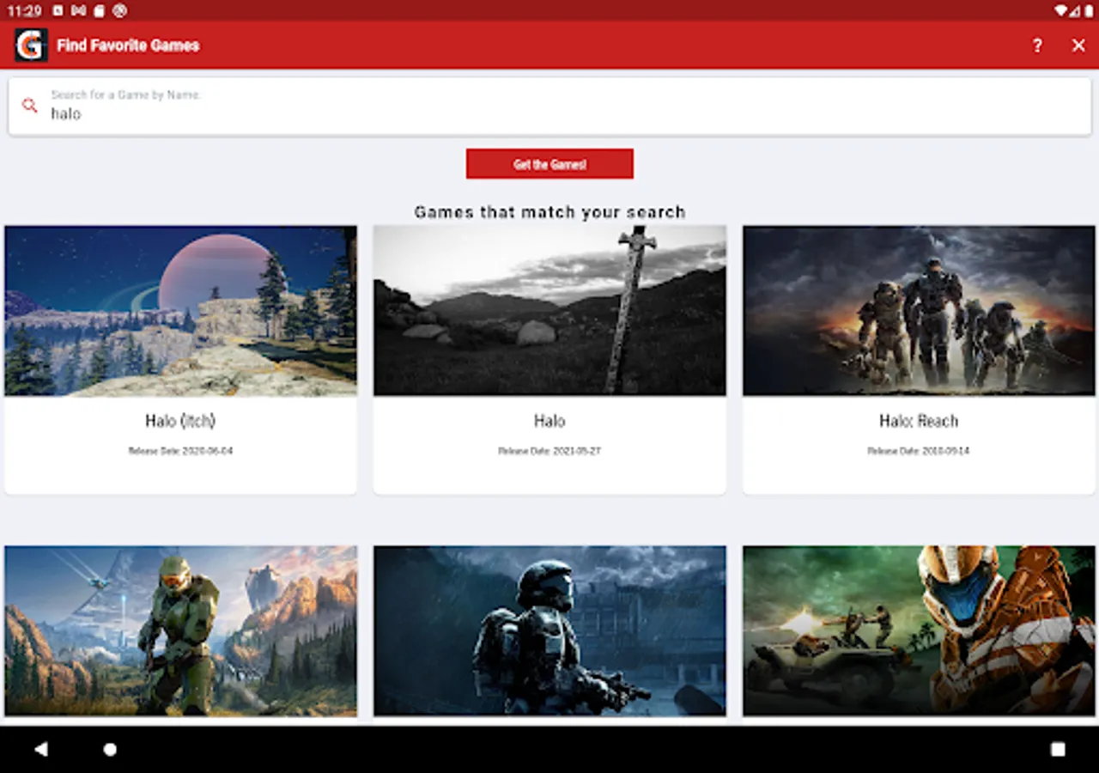Click the Find Favorite Games title
The height and width of the screenshot is (773, 1099).
(x=128, y=46)
